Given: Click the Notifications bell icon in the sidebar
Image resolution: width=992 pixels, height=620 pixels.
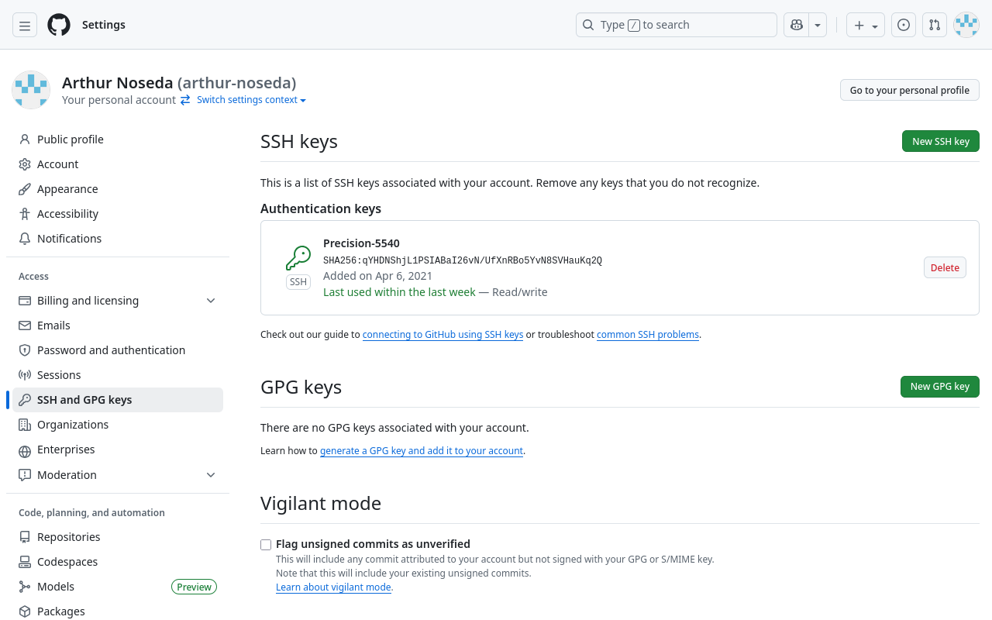Looking at the screenshot, I should (x=24, y=238).
